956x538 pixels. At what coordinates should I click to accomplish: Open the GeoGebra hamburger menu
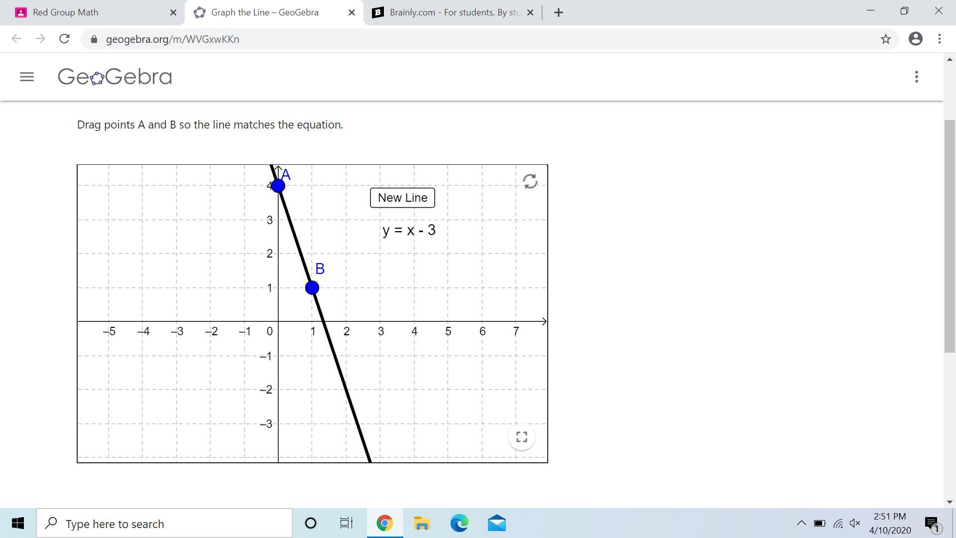point(27,77)
